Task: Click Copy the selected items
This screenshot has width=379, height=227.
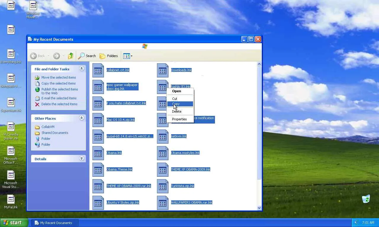Action: pyautogui.click(x=58, y=83)
